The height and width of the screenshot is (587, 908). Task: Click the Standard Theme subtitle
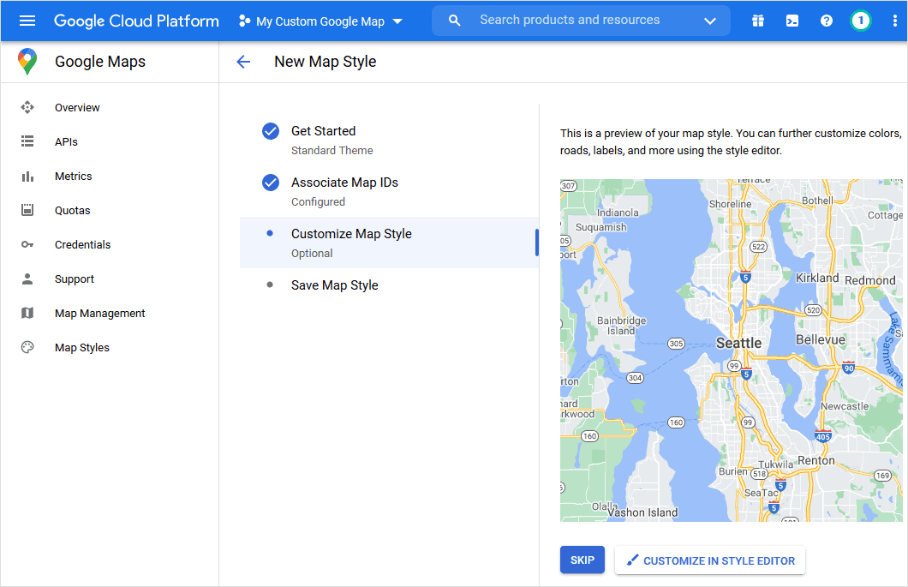tap(332, 151)
